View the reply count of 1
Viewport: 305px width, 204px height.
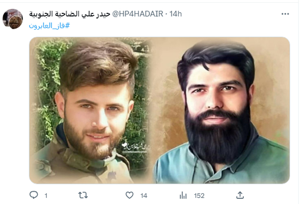[46, 196]
